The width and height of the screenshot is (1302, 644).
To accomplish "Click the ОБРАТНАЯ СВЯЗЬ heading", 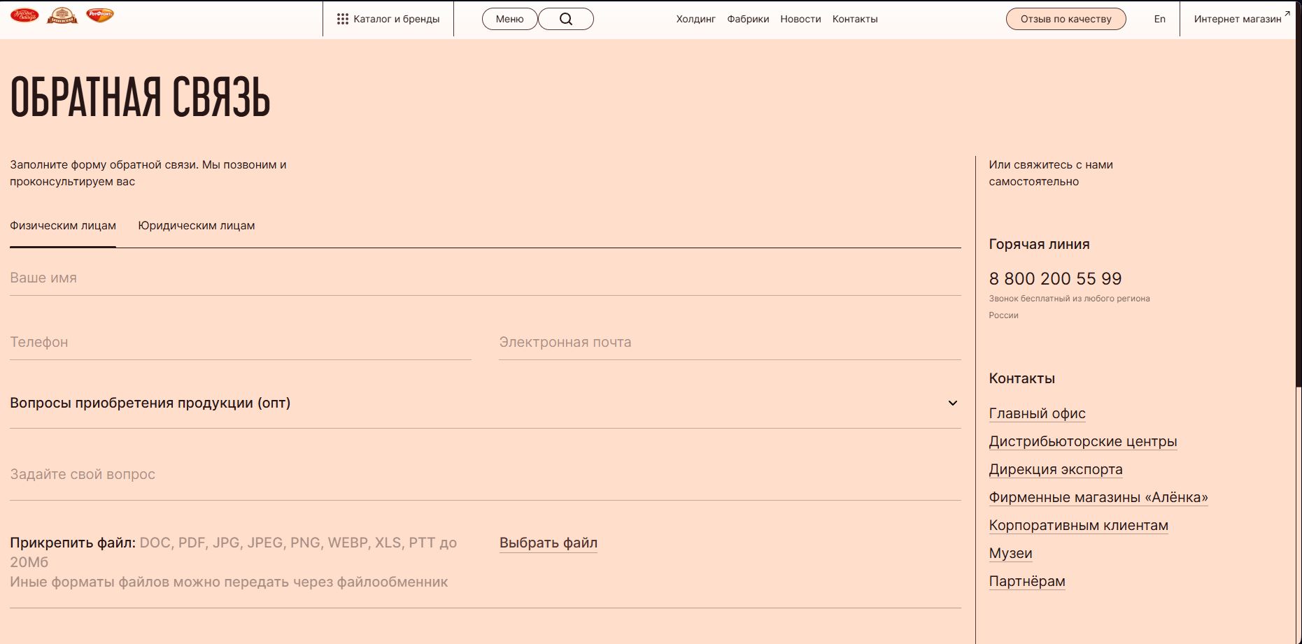I will pyautogui.click(x=140, y=97).
